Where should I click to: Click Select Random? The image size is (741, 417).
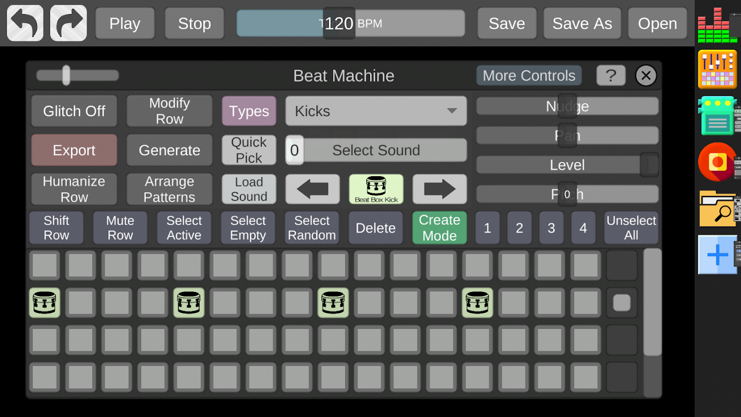(x=312, y=228)
